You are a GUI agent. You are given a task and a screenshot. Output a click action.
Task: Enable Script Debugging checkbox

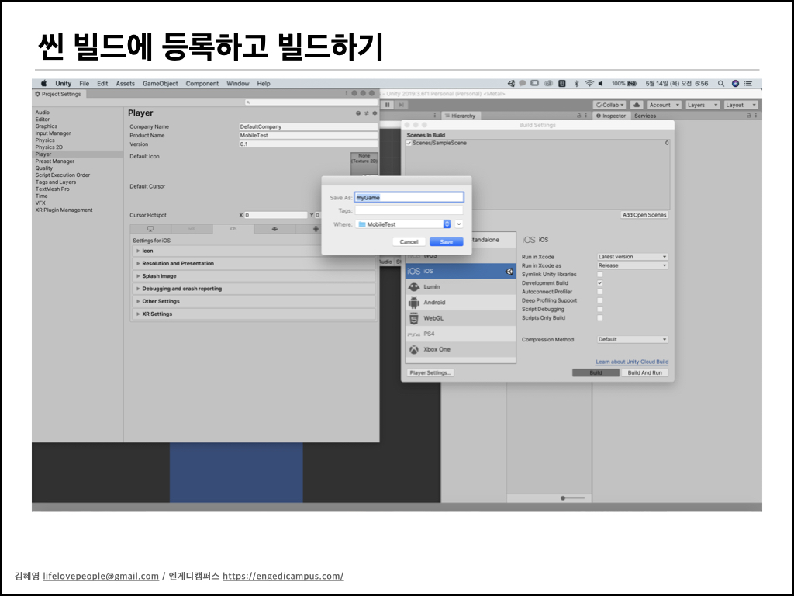(600, 309)
